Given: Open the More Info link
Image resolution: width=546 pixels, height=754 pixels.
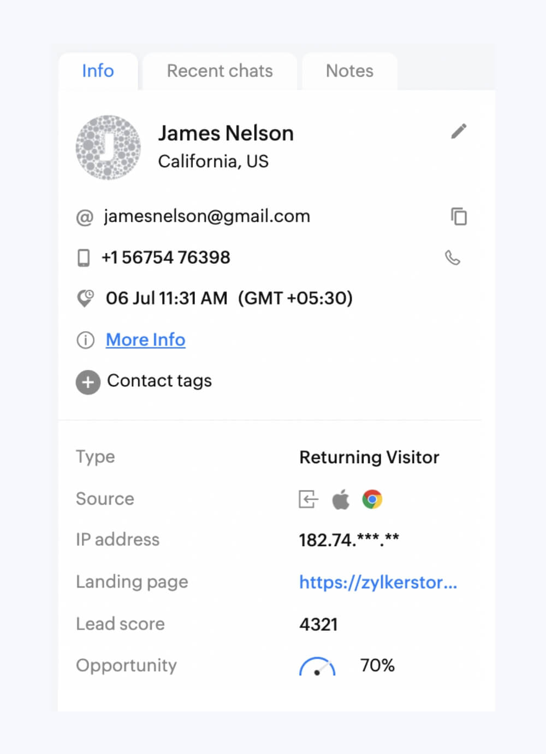Looking at the screenshot, I should pyautogui.click(x=145, y=340).
